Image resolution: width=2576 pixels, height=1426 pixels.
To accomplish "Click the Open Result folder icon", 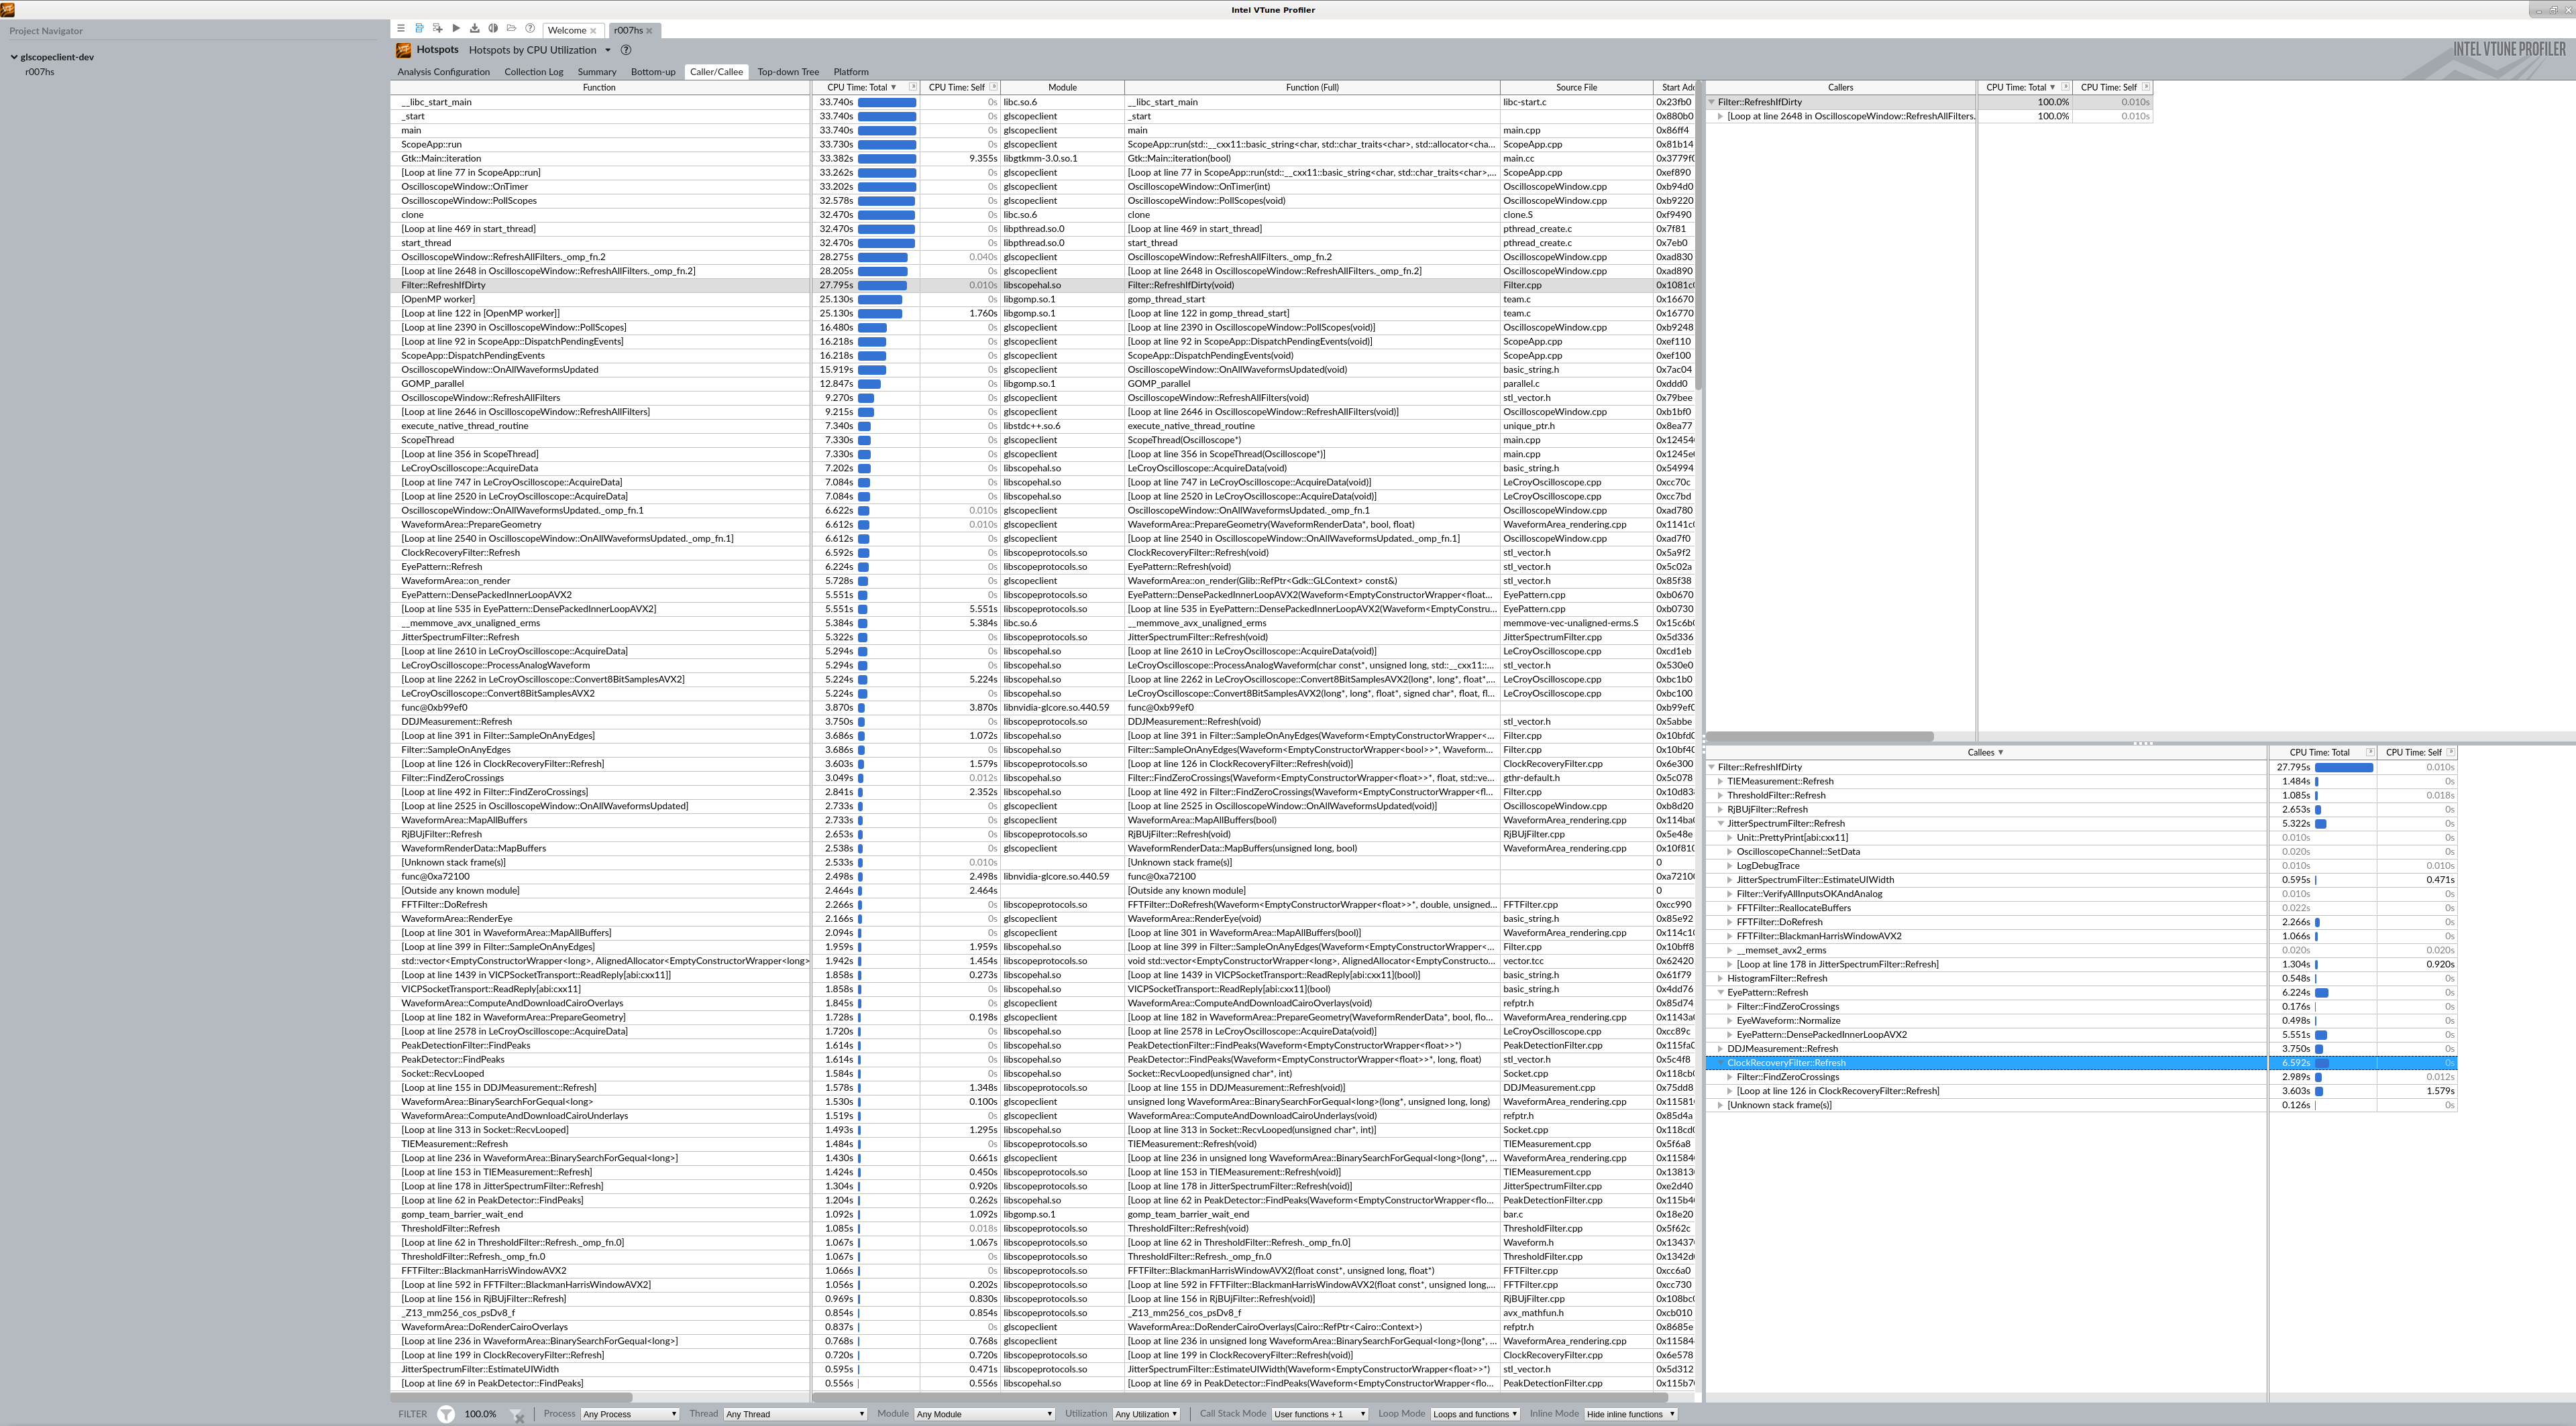I will tap(511, 29).
